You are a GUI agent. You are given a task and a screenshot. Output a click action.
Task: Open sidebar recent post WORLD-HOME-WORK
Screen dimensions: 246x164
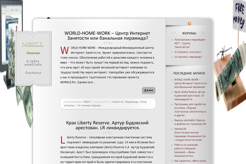coord(191,83)
